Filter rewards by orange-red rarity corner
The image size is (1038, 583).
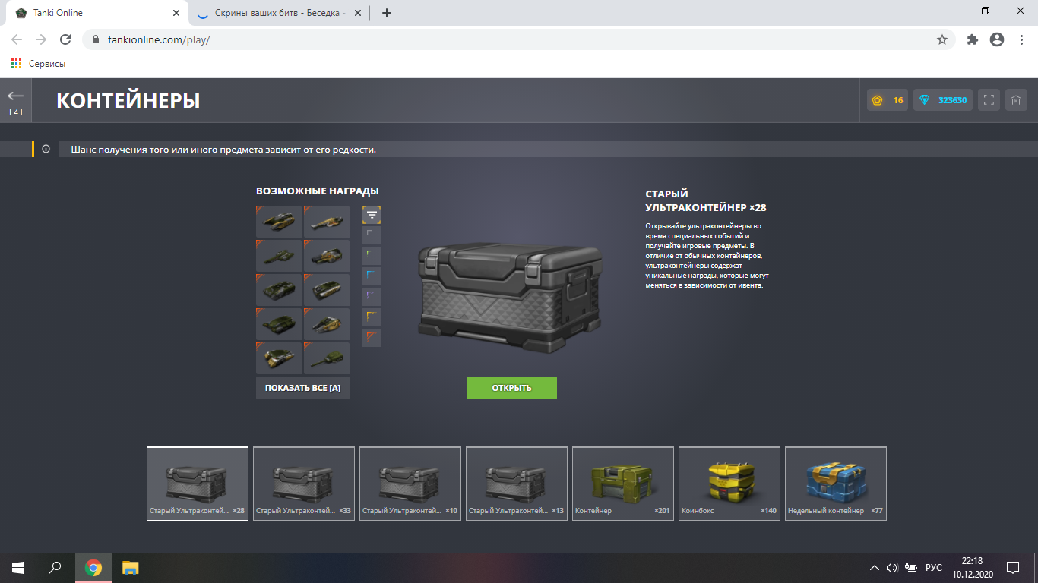[x=372, y=338]
